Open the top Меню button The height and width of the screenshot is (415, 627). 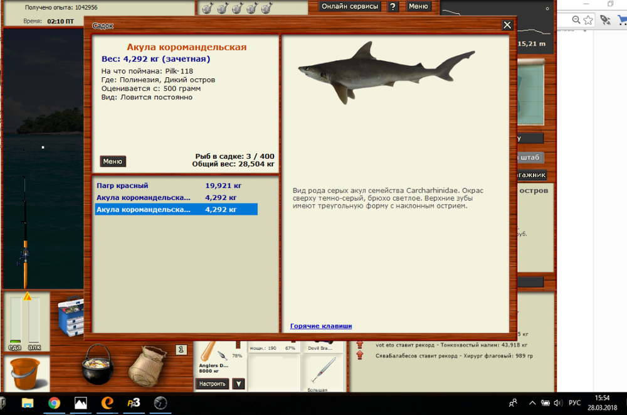point(418,6)
